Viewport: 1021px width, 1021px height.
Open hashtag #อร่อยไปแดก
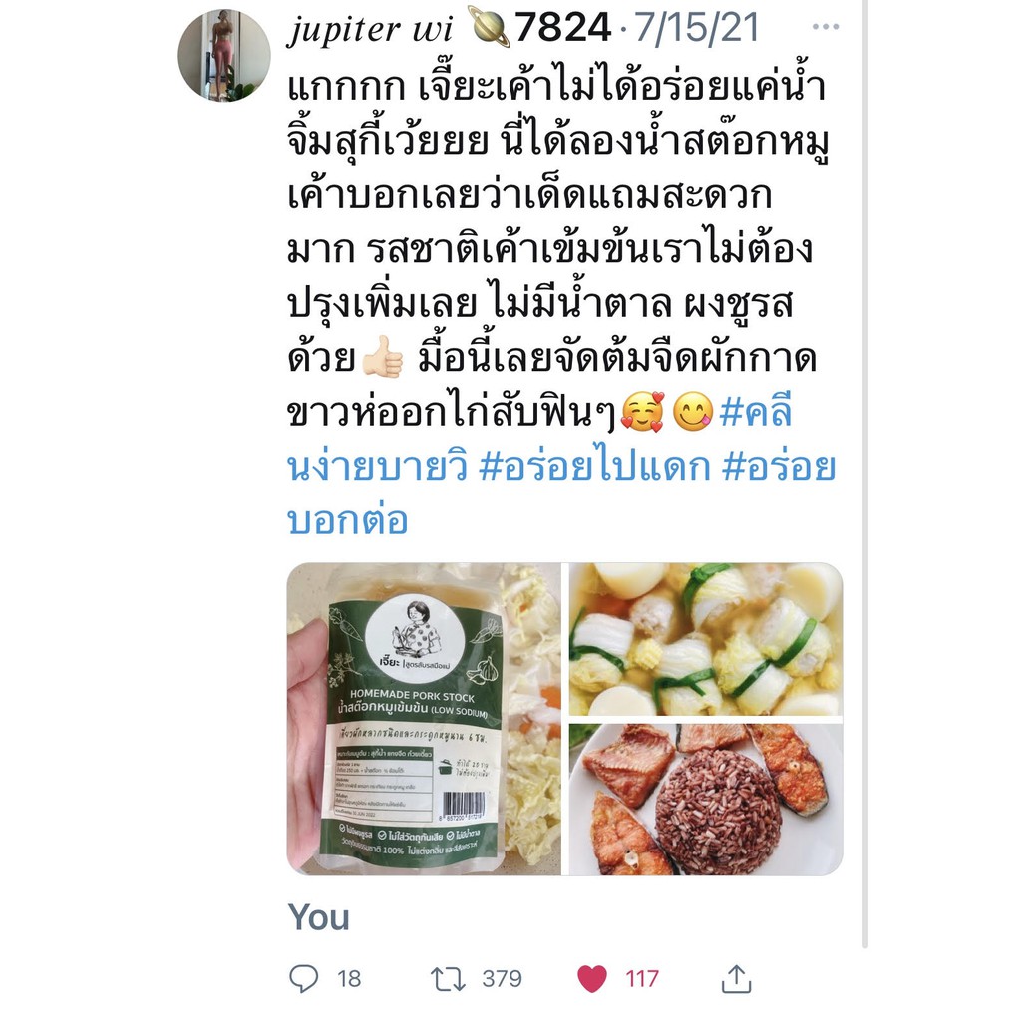coord(594,467)
